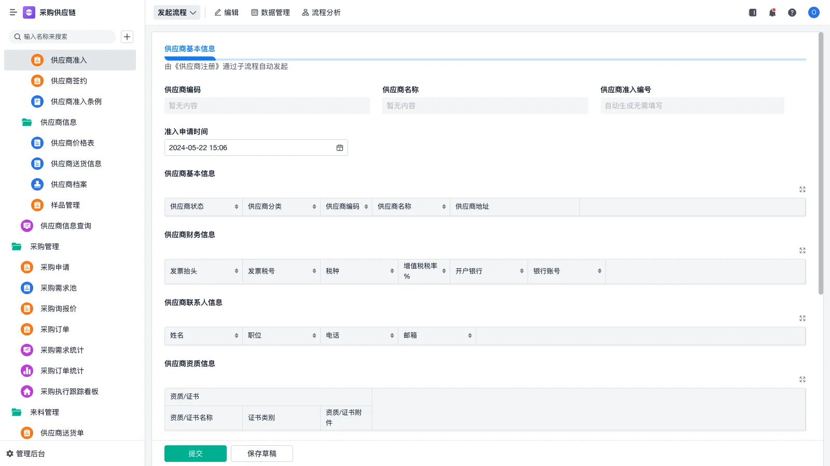Open the 编辑 toolbar item
The height and width of the screenshot is (466, 830).
[227, 12]
